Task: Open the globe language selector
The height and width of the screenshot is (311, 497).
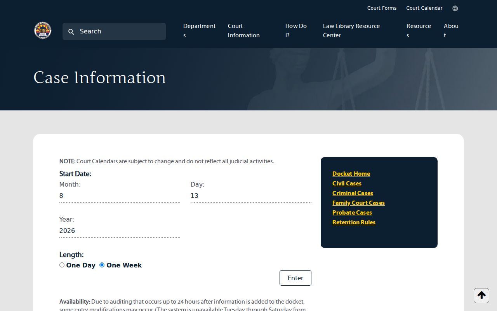Action: click(x=455, y=8)
